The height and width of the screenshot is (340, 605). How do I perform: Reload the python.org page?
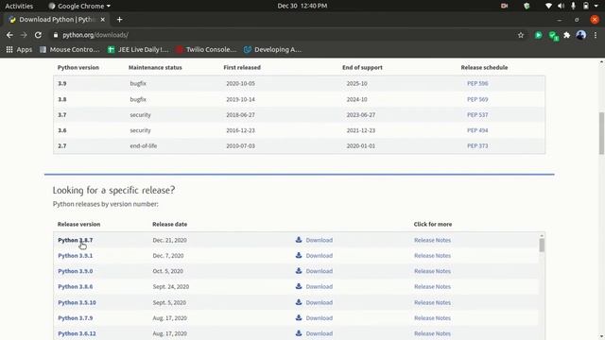pos(38,35)
